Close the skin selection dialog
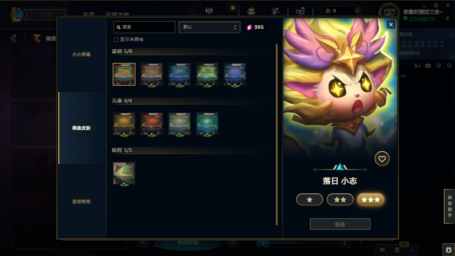Screen dimensions: 455x256 (391, 25)
